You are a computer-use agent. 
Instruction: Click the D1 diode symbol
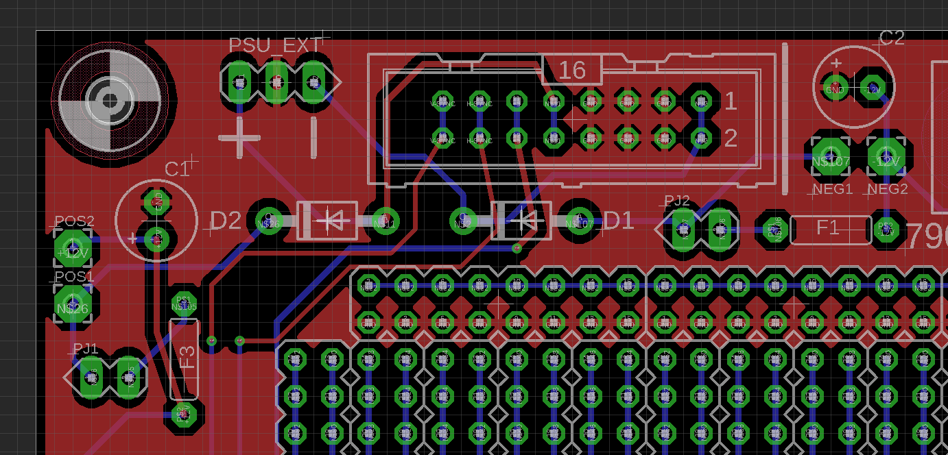521,220
